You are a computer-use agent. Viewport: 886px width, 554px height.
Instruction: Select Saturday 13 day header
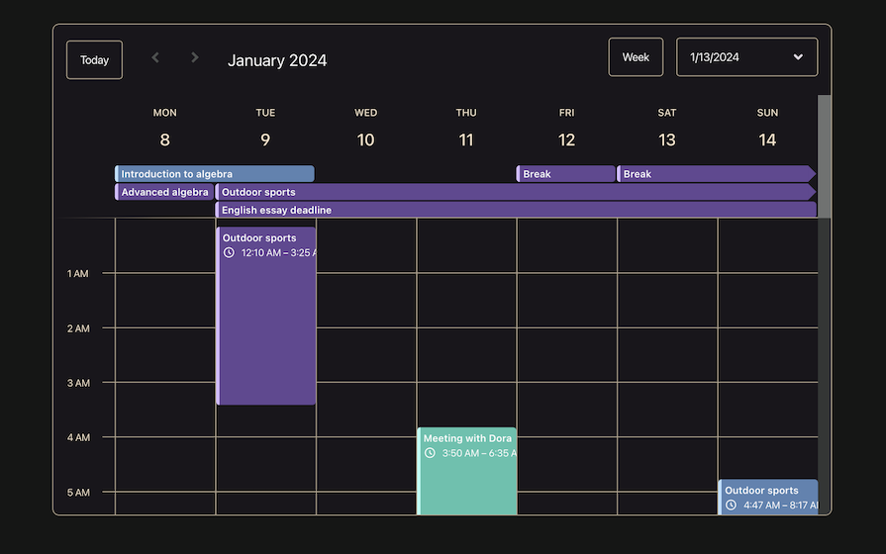coord(666,129)
